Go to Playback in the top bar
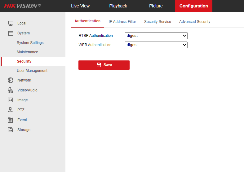This screenshot has width=244, height=172. pos(118,6)
